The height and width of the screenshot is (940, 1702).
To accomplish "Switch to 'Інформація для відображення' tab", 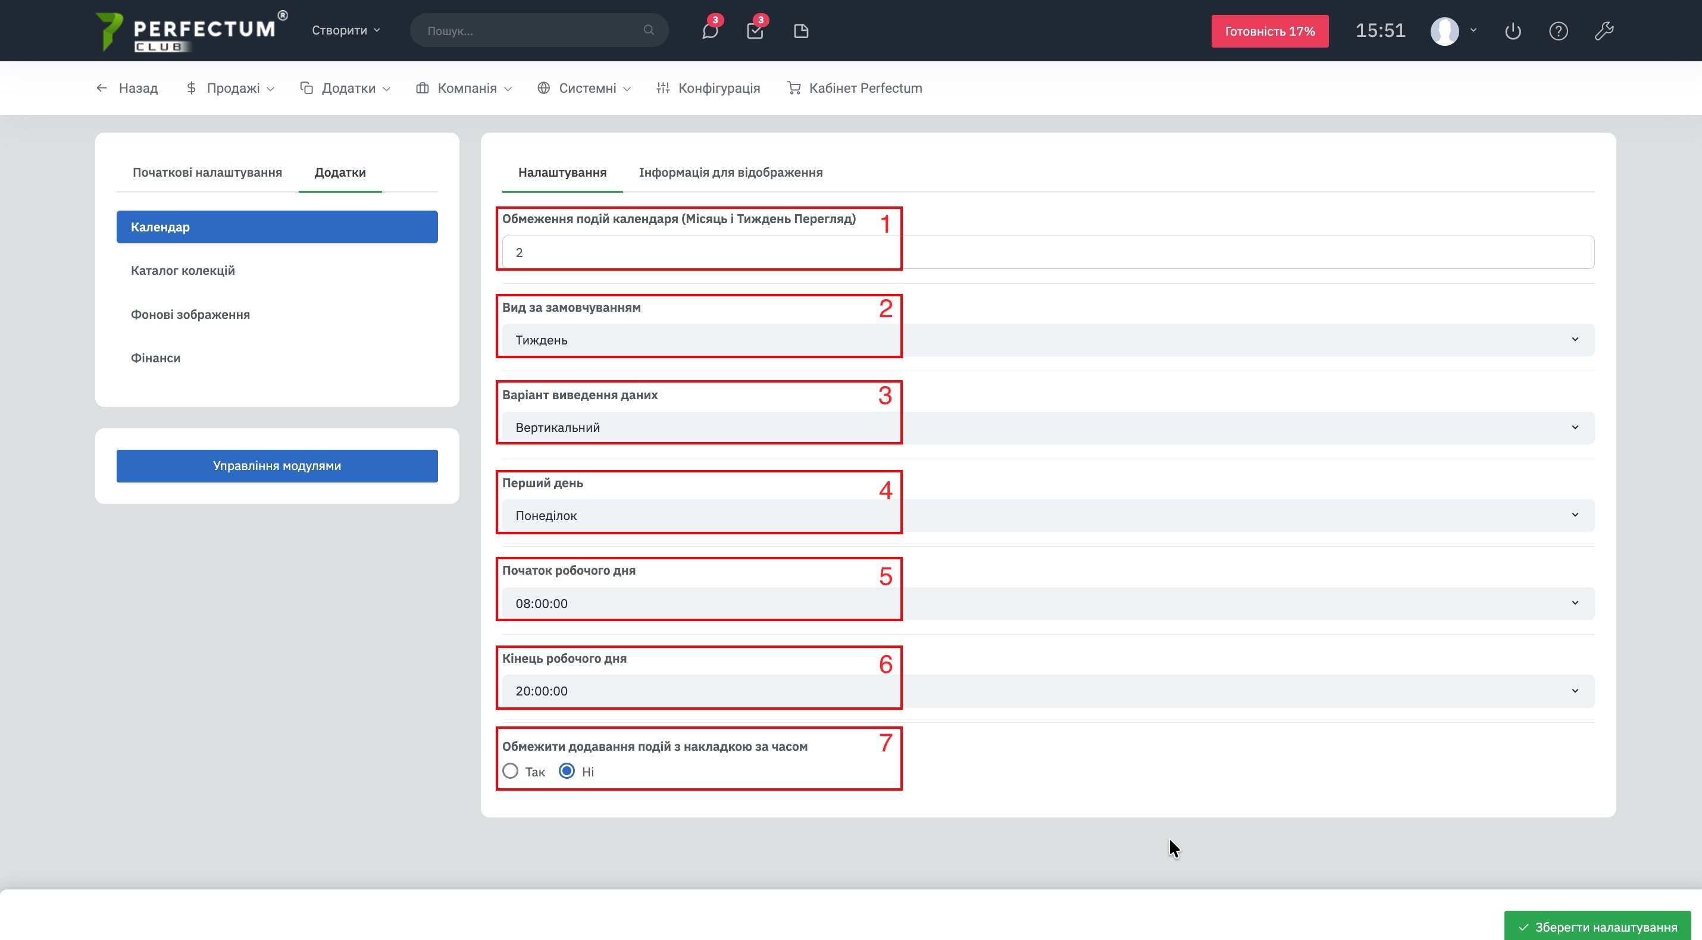I will point(730,173).
